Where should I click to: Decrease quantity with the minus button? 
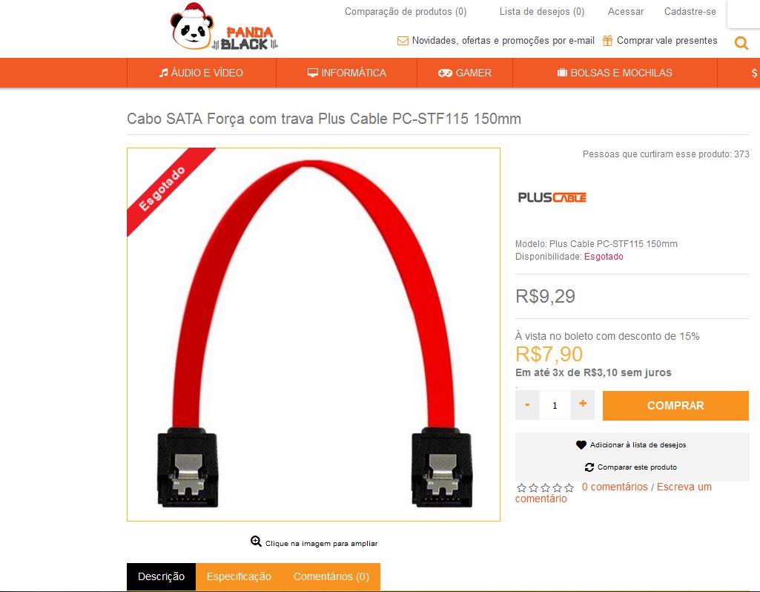point(527,405)
